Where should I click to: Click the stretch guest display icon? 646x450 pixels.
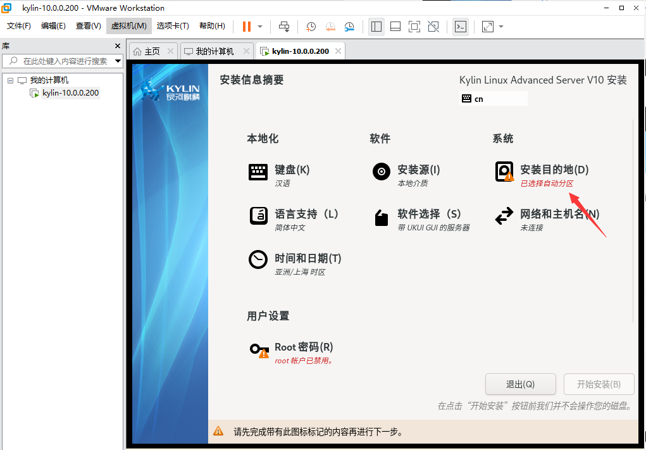click(488, 27)
